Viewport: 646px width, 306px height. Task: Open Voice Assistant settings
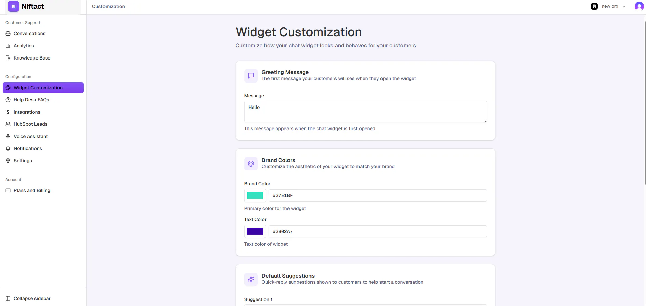(x=43, y=136)
